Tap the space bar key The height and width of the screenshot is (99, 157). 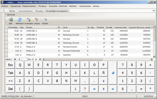coord(52,89)
